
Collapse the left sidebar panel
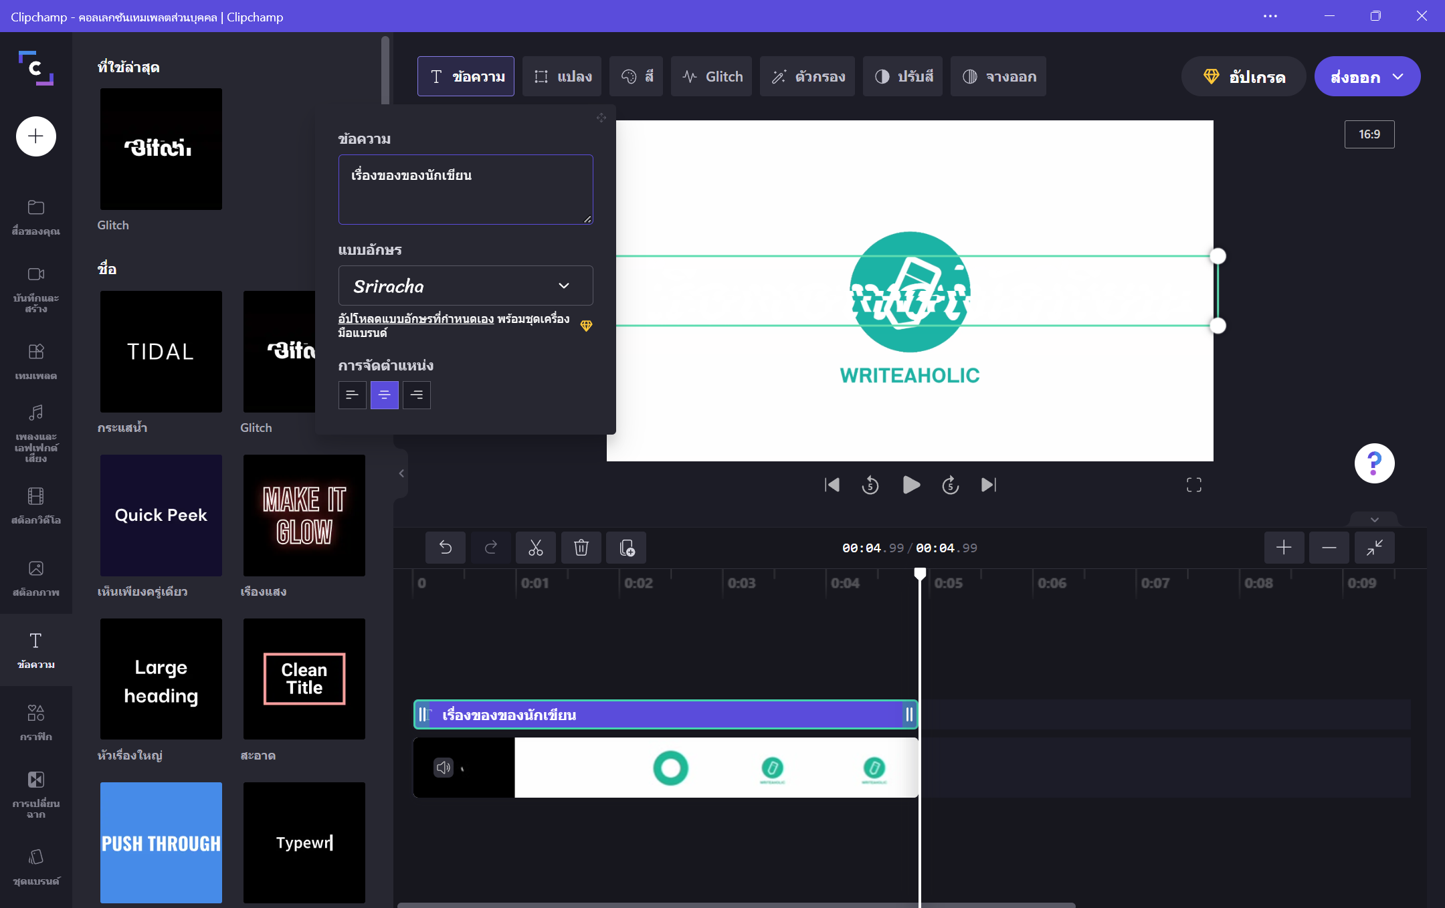401,473
